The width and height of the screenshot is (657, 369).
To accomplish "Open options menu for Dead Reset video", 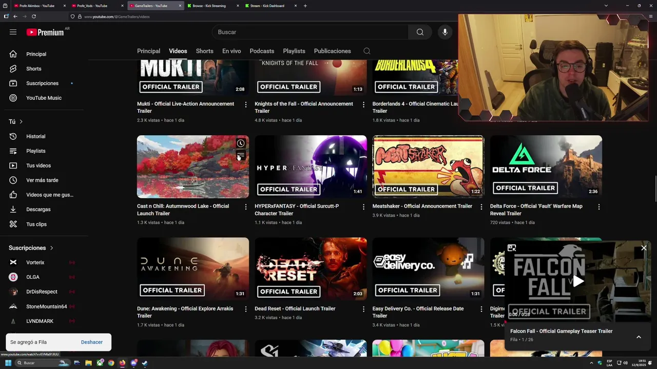I will pos(363,309).
